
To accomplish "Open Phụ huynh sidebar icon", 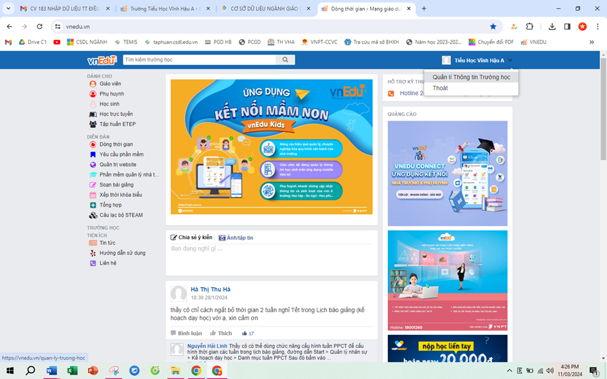I will (93, 94).
